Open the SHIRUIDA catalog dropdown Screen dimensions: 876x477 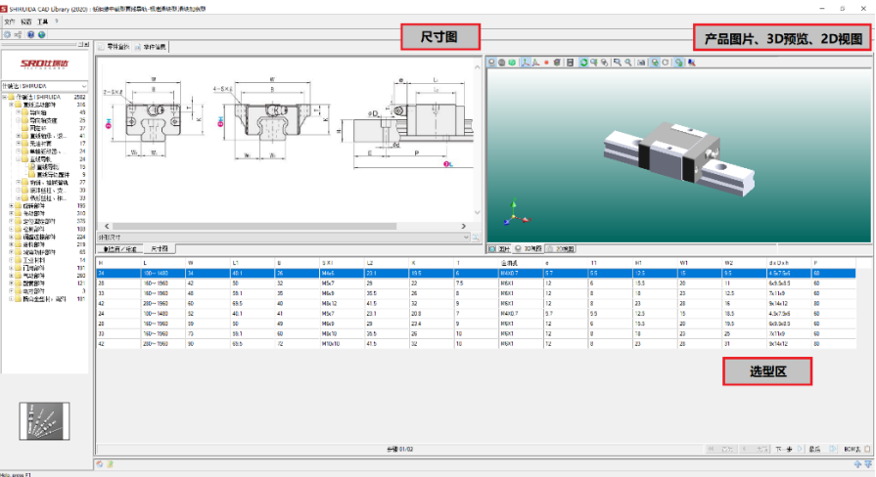85,86
